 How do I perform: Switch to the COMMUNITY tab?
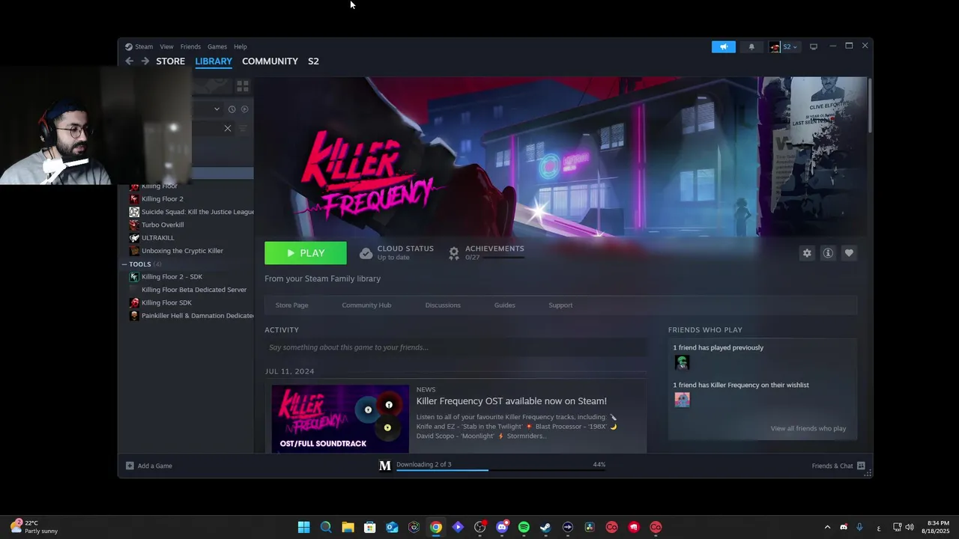(x=270, y=61)
